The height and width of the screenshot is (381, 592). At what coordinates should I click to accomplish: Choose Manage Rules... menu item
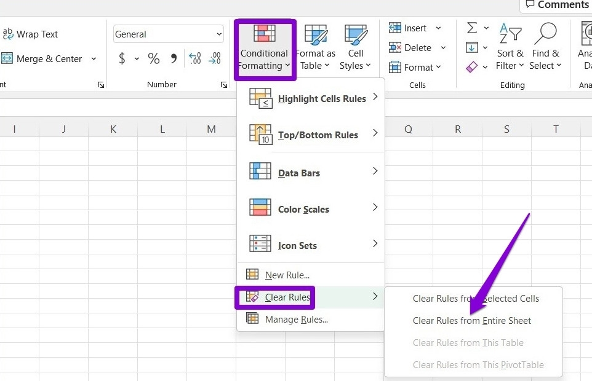coord(311,319)
